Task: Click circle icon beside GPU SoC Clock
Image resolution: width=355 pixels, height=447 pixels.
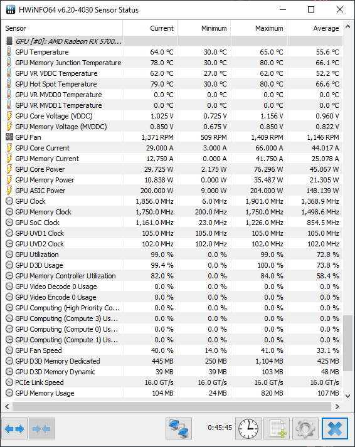Action: [x=9, y=223]
